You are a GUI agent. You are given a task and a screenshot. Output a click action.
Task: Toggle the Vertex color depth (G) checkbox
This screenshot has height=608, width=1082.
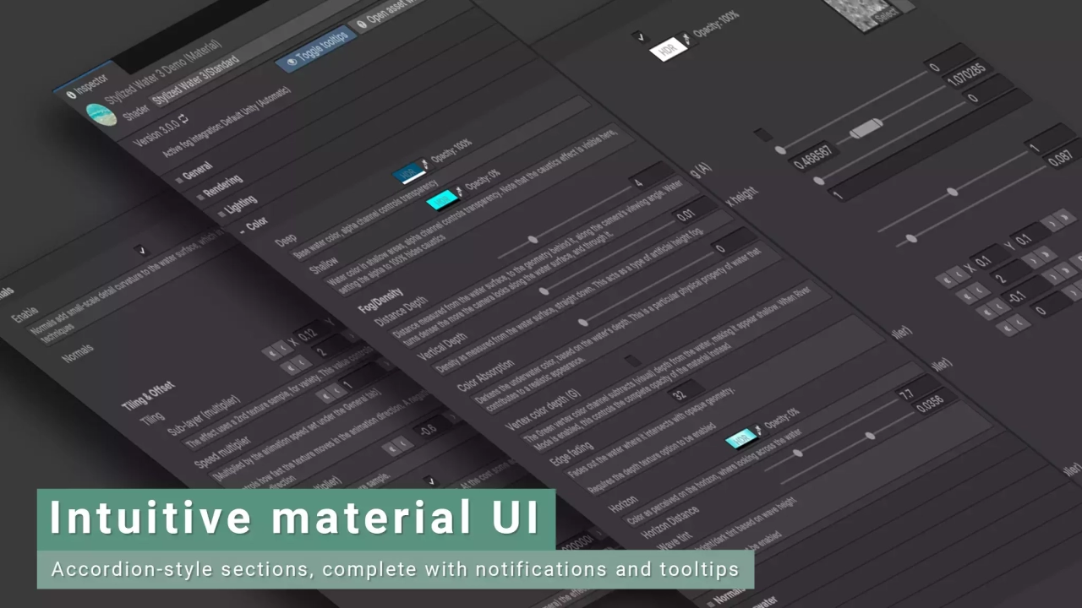click(631, 361)
